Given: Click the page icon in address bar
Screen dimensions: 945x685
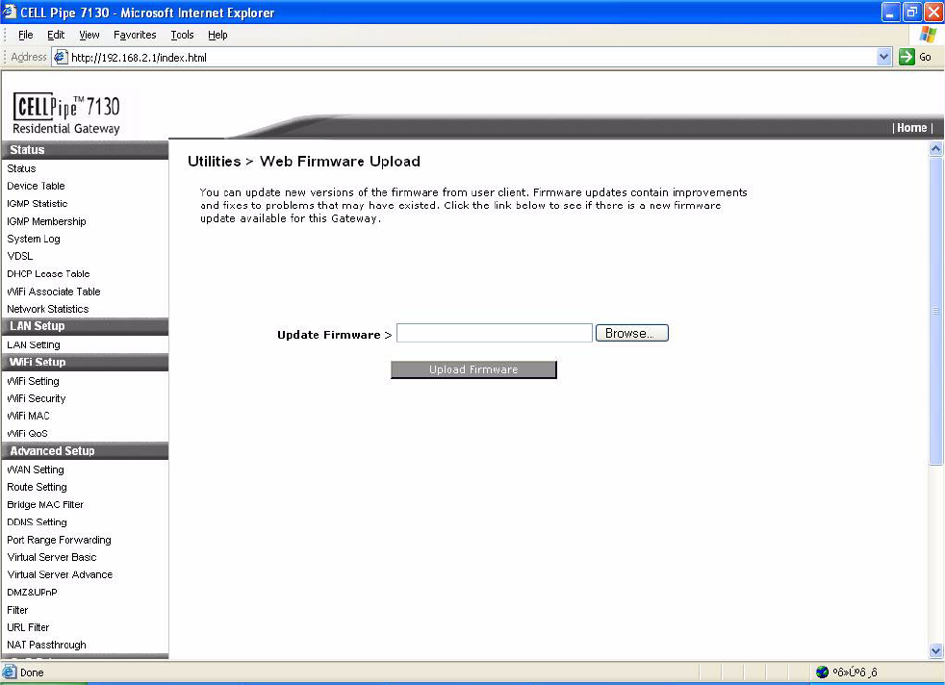Looking at the screenshot, I should click(61, 57).
